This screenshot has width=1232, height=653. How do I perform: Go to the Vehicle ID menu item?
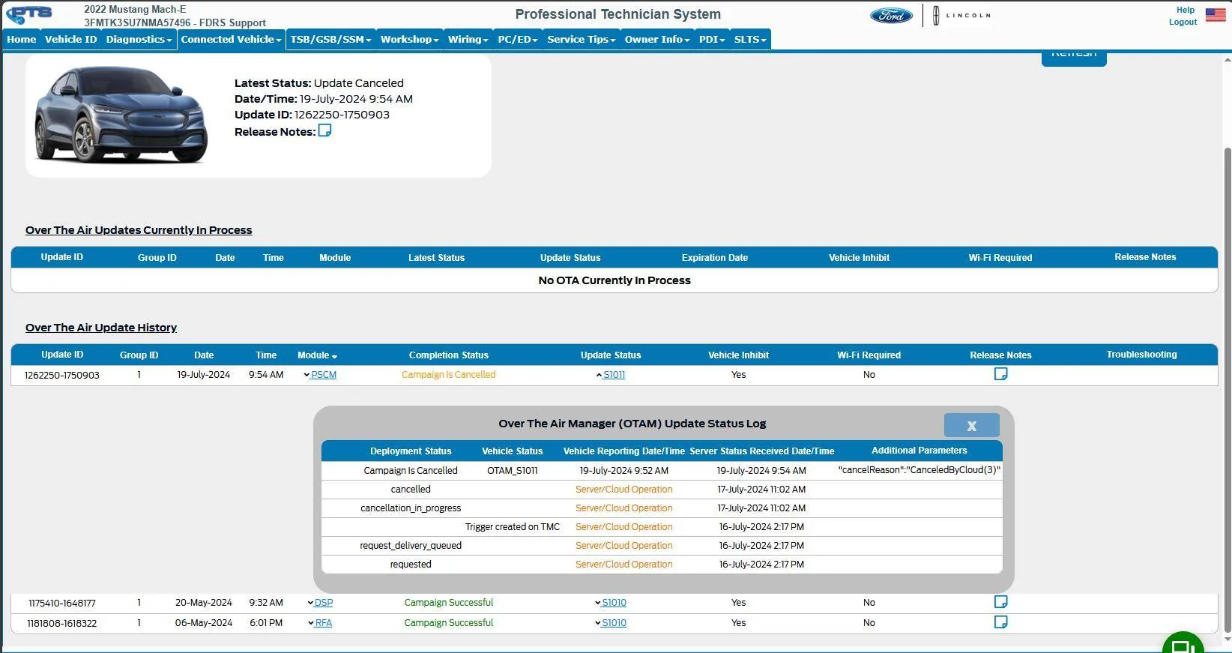(x=70, y=40)
